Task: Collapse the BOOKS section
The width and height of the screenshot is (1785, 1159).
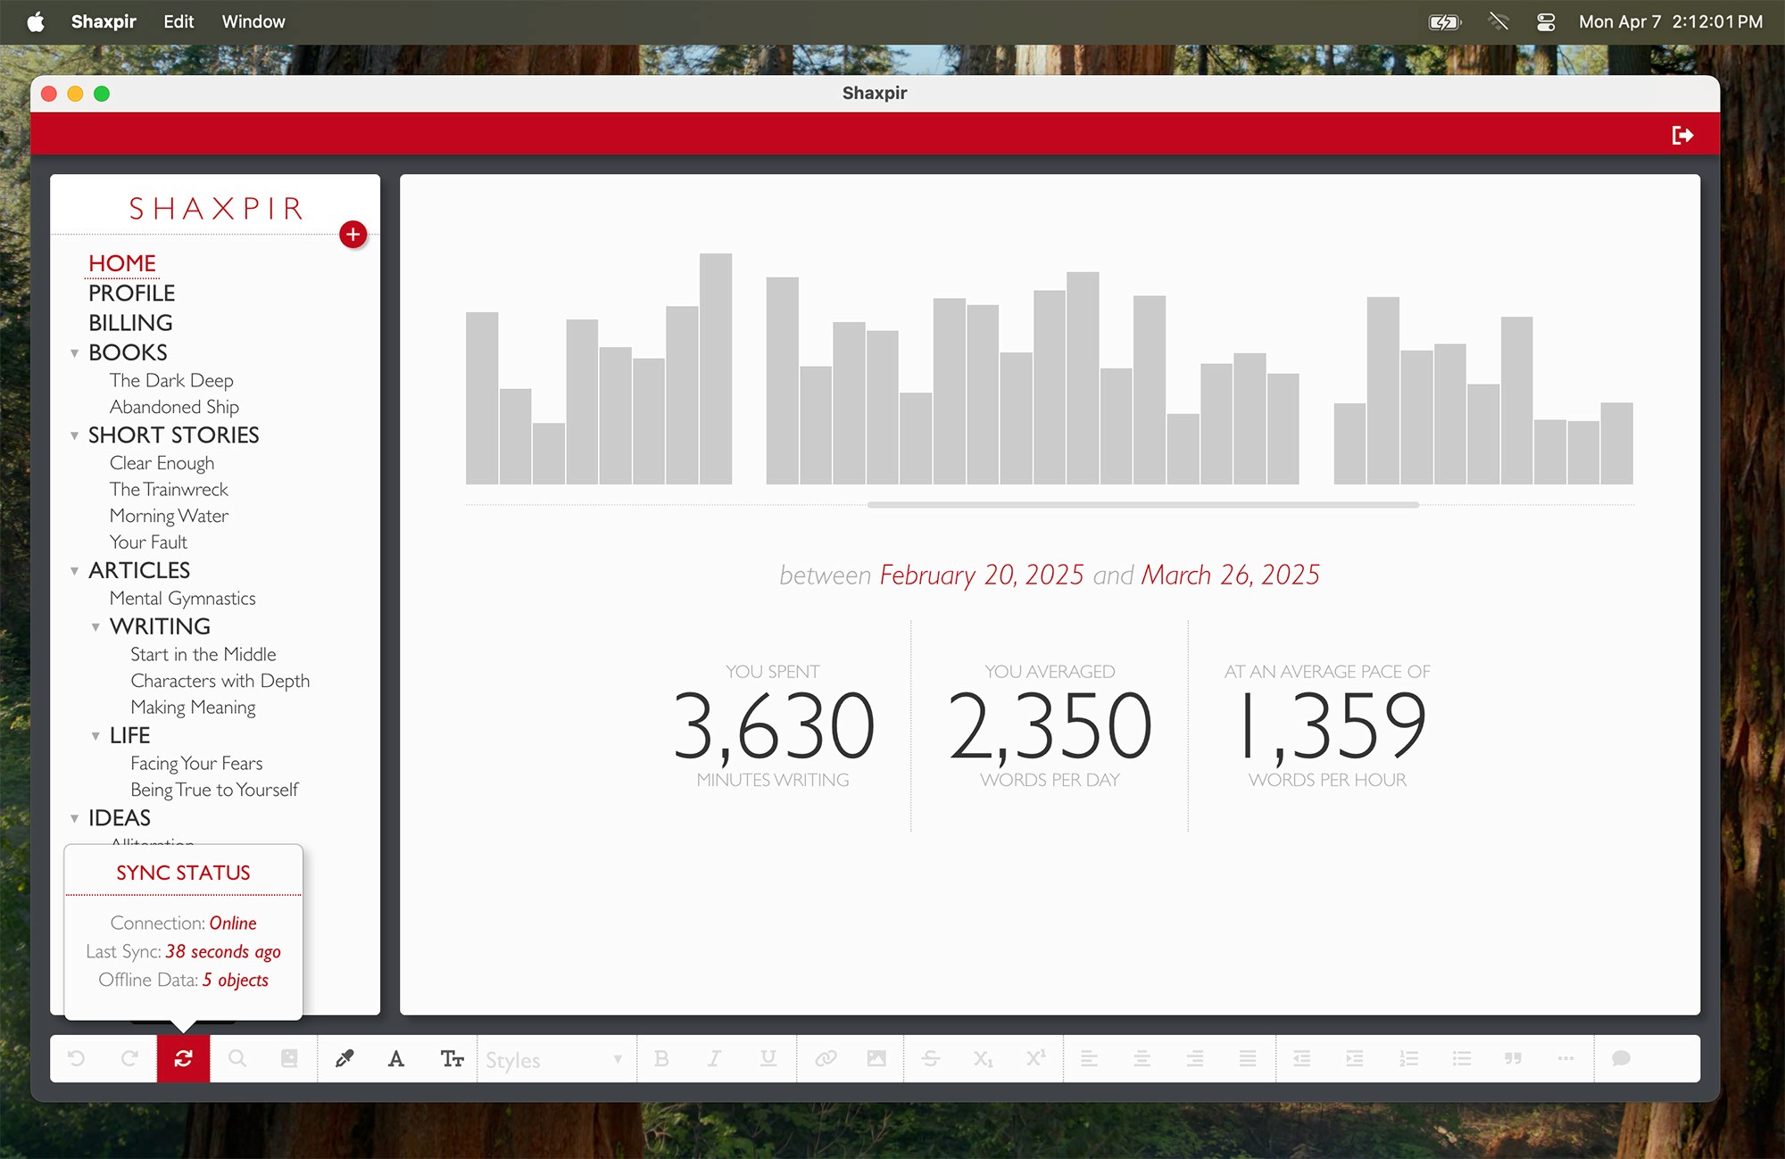Action: tap(75, 353)
